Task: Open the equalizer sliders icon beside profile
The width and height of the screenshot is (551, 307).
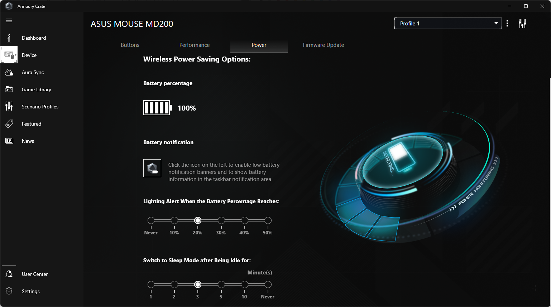Action: (522, 24)
